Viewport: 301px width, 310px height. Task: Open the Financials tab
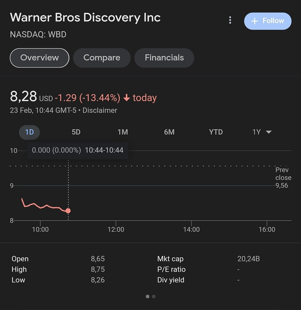164,58
